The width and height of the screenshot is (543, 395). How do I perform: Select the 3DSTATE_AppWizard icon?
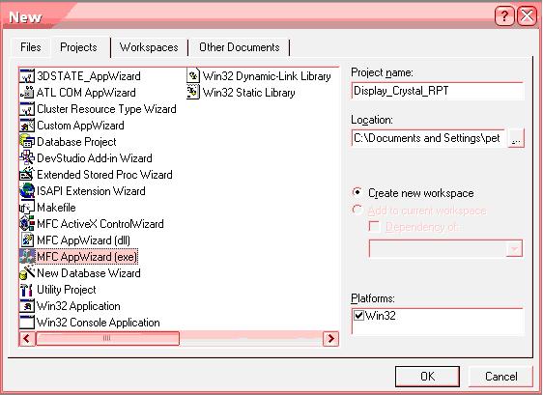pos(27,76)
